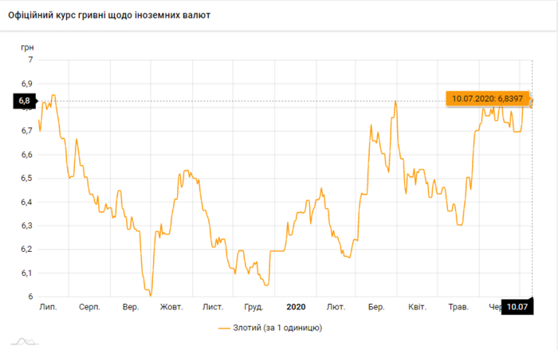Click the Трав. month label on x-axis

pyautogui.click(x=458, y=307)
